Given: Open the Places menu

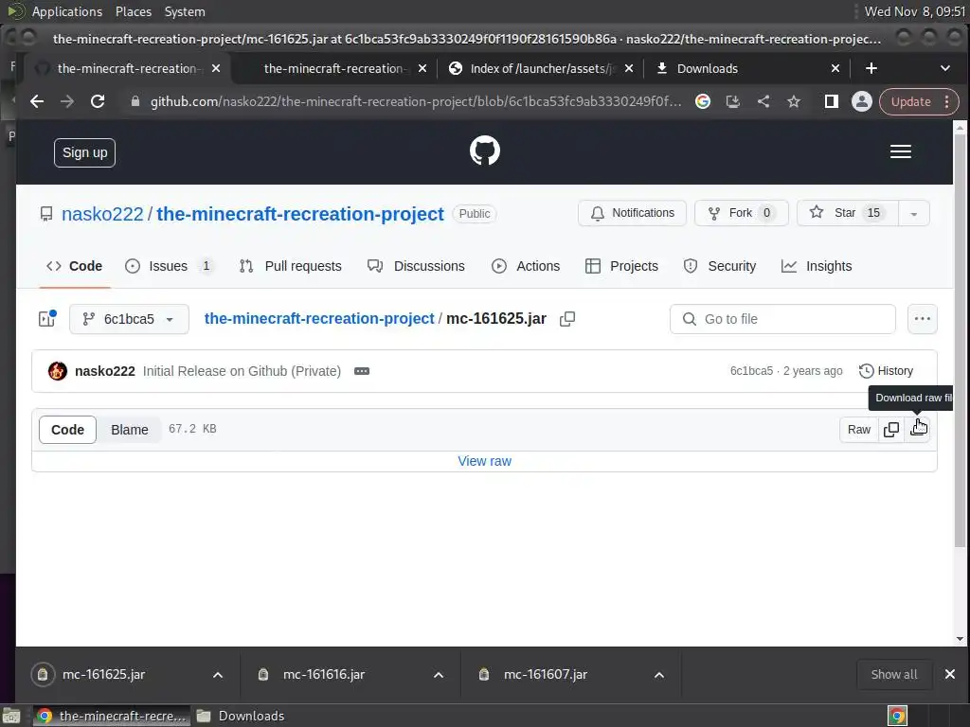Looking at the screenshot, I should 133,11.
